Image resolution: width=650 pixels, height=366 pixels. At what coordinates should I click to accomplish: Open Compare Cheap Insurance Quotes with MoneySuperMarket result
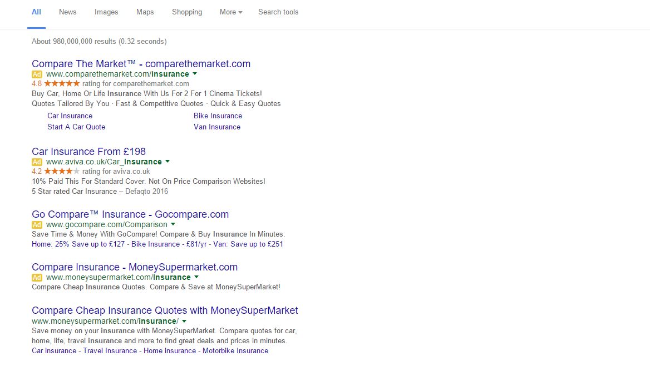165,310
